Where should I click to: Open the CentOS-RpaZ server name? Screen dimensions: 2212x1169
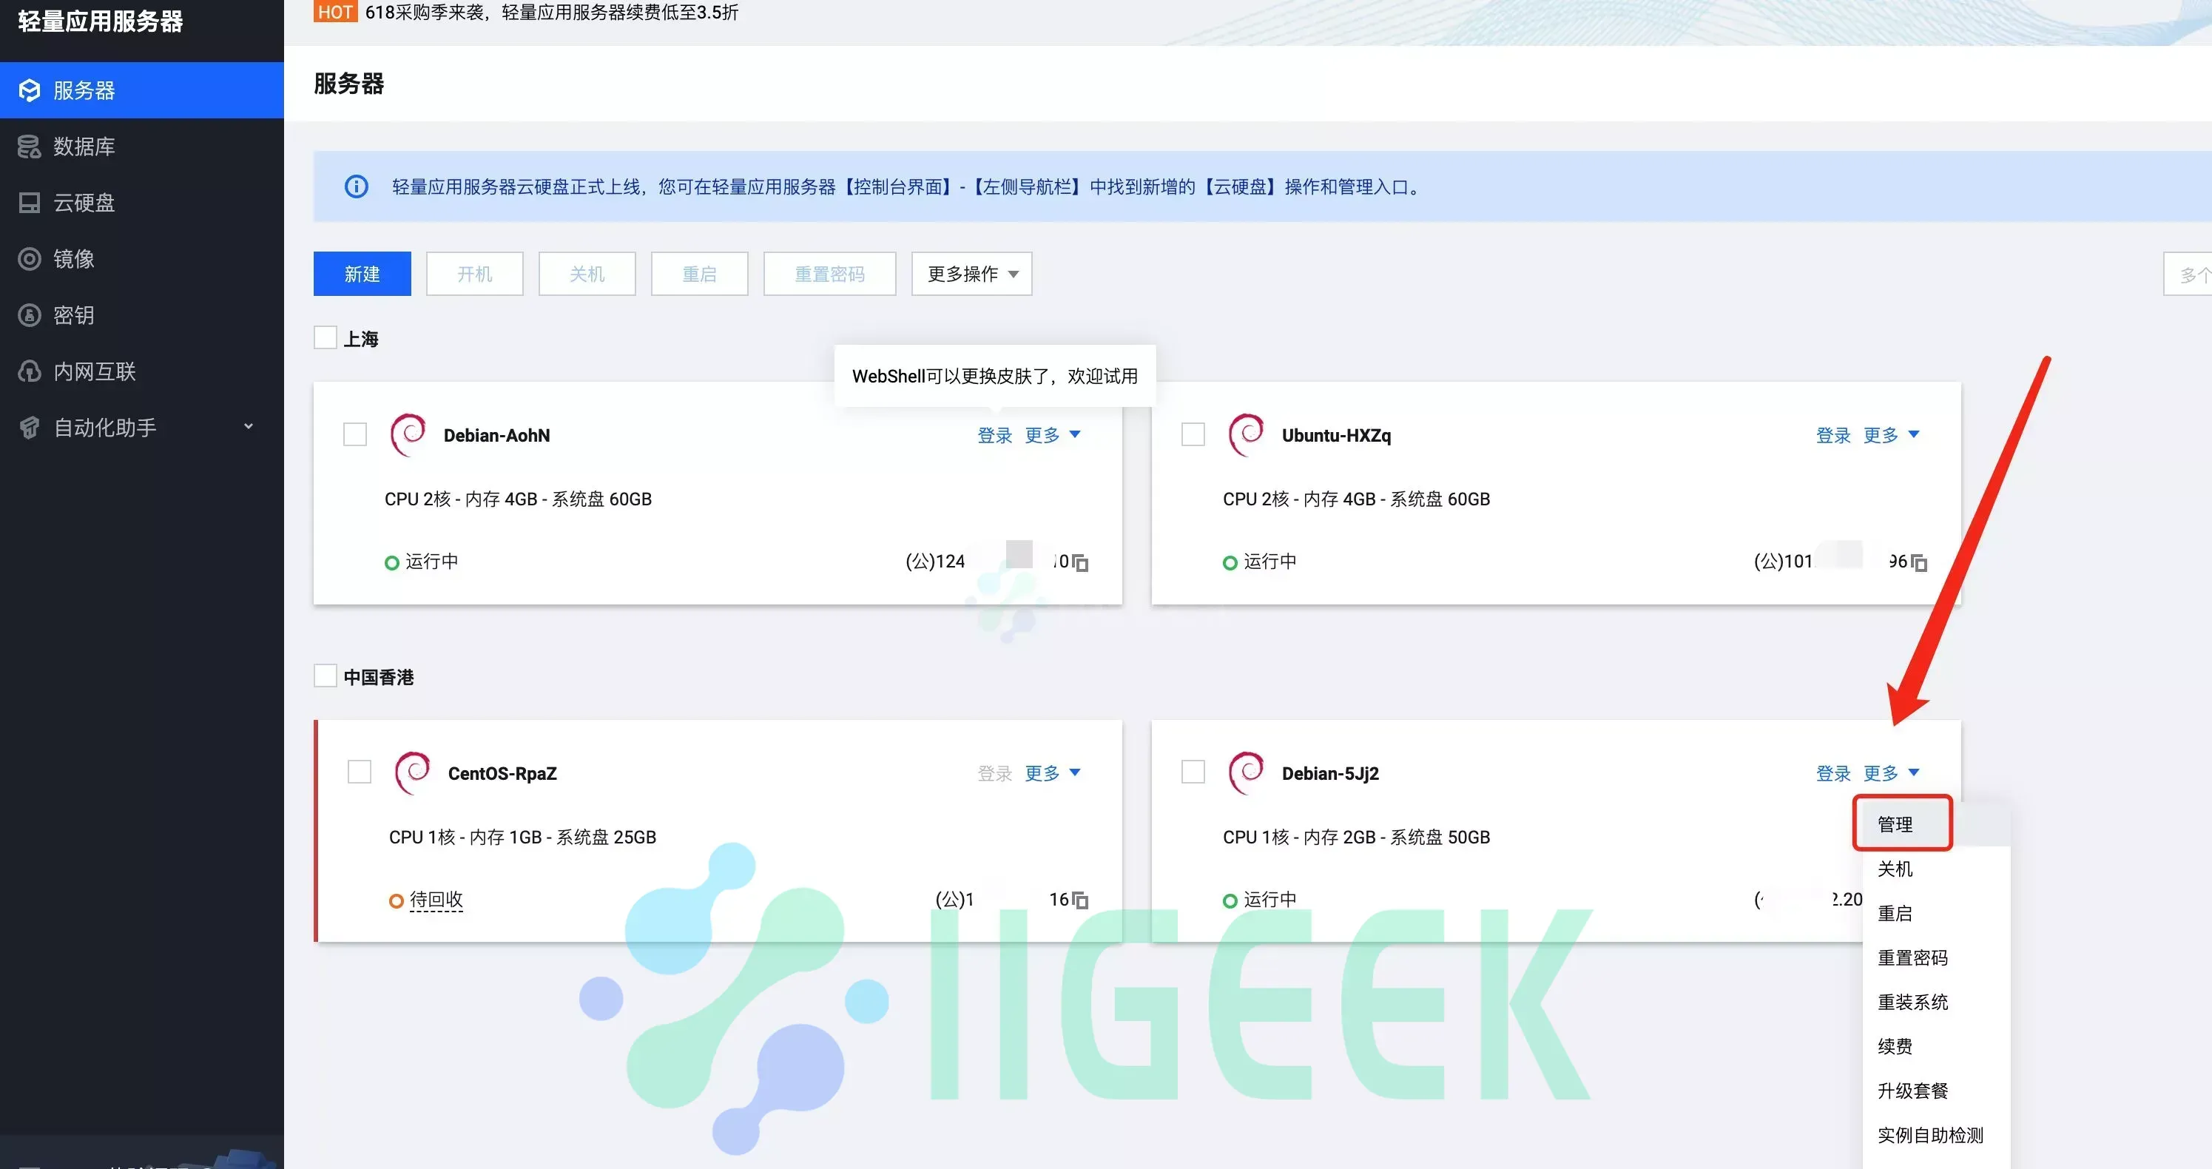tap(502, 773)
